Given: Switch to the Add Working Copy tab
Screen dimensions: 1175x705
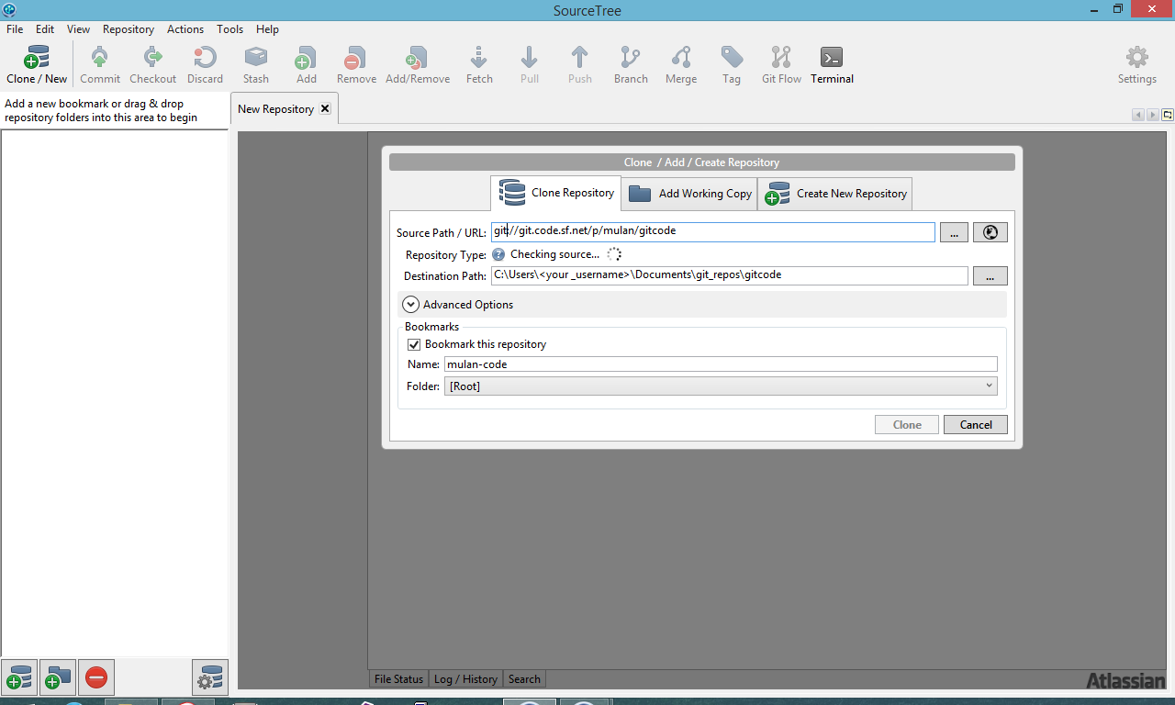Looking at the screenshot, I should (689, 194).
